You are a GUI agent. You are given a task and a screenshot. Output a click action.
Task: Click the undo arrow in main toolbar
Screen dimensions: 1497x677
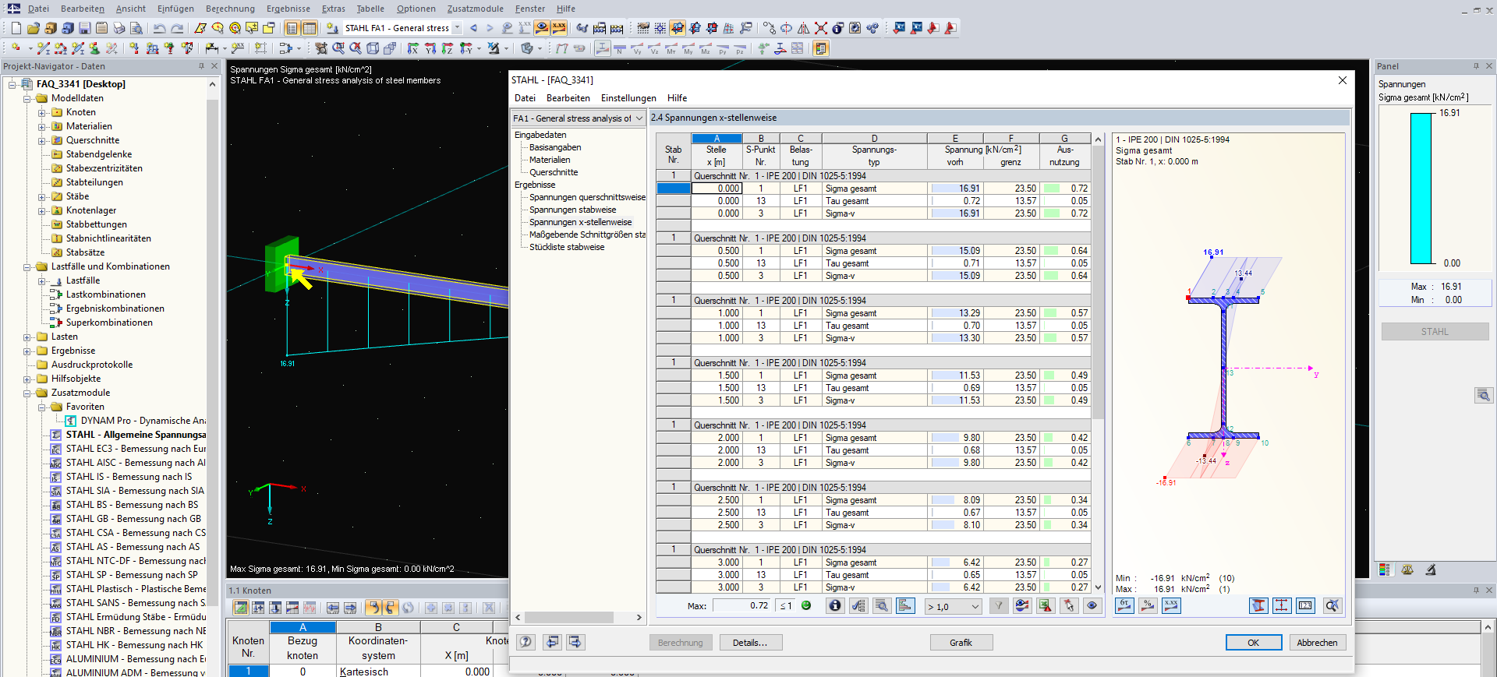click(x=159, y=28)
